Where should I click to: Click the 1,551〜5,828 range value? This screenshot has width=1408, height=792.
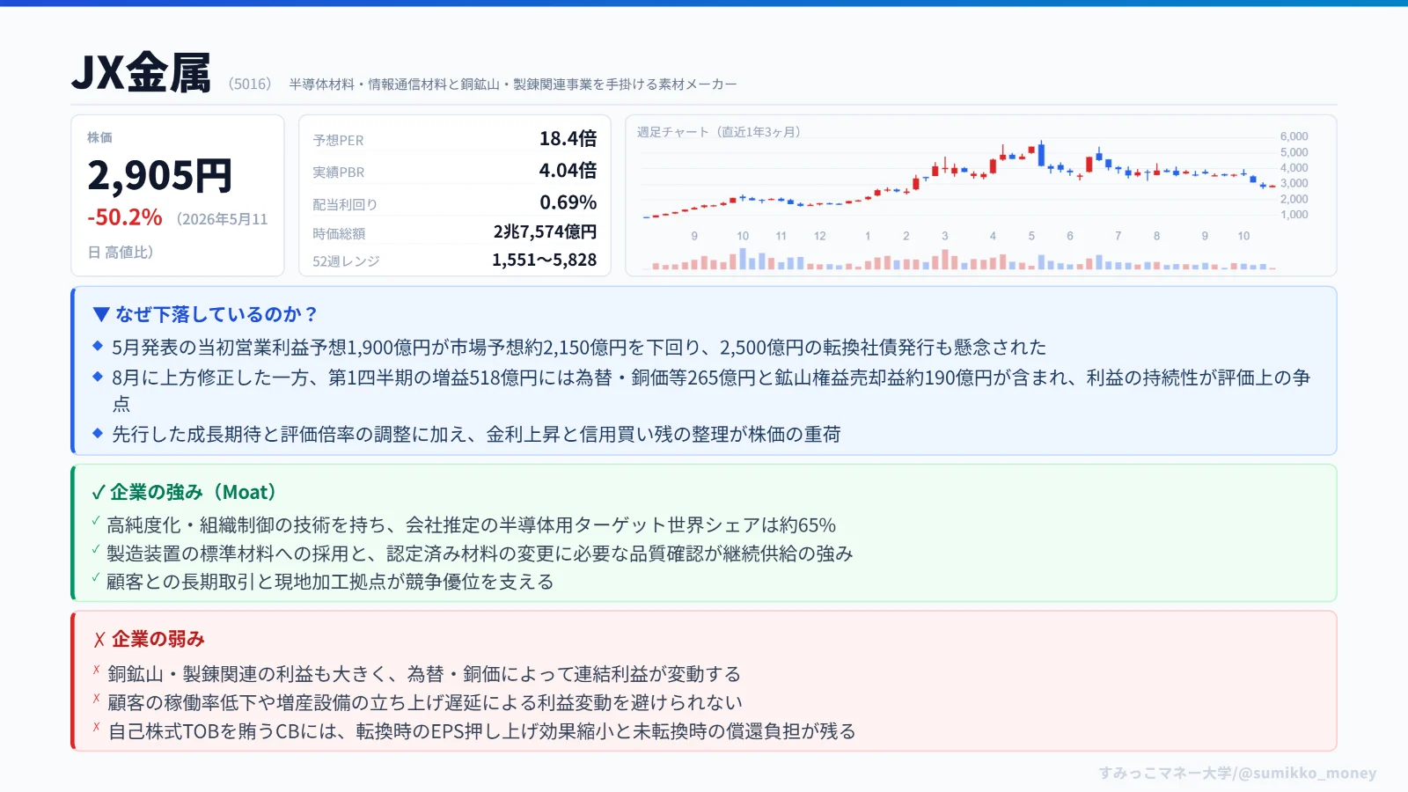(x=544, y=260)
